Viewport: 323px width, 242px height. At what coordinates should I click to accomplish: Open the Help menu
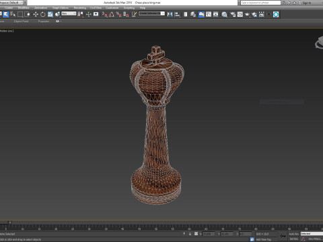point(143,7)
